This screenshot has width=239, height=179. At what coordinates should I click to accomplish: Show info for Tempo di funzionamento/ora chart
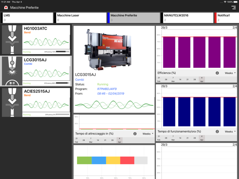tap(217, 131)
